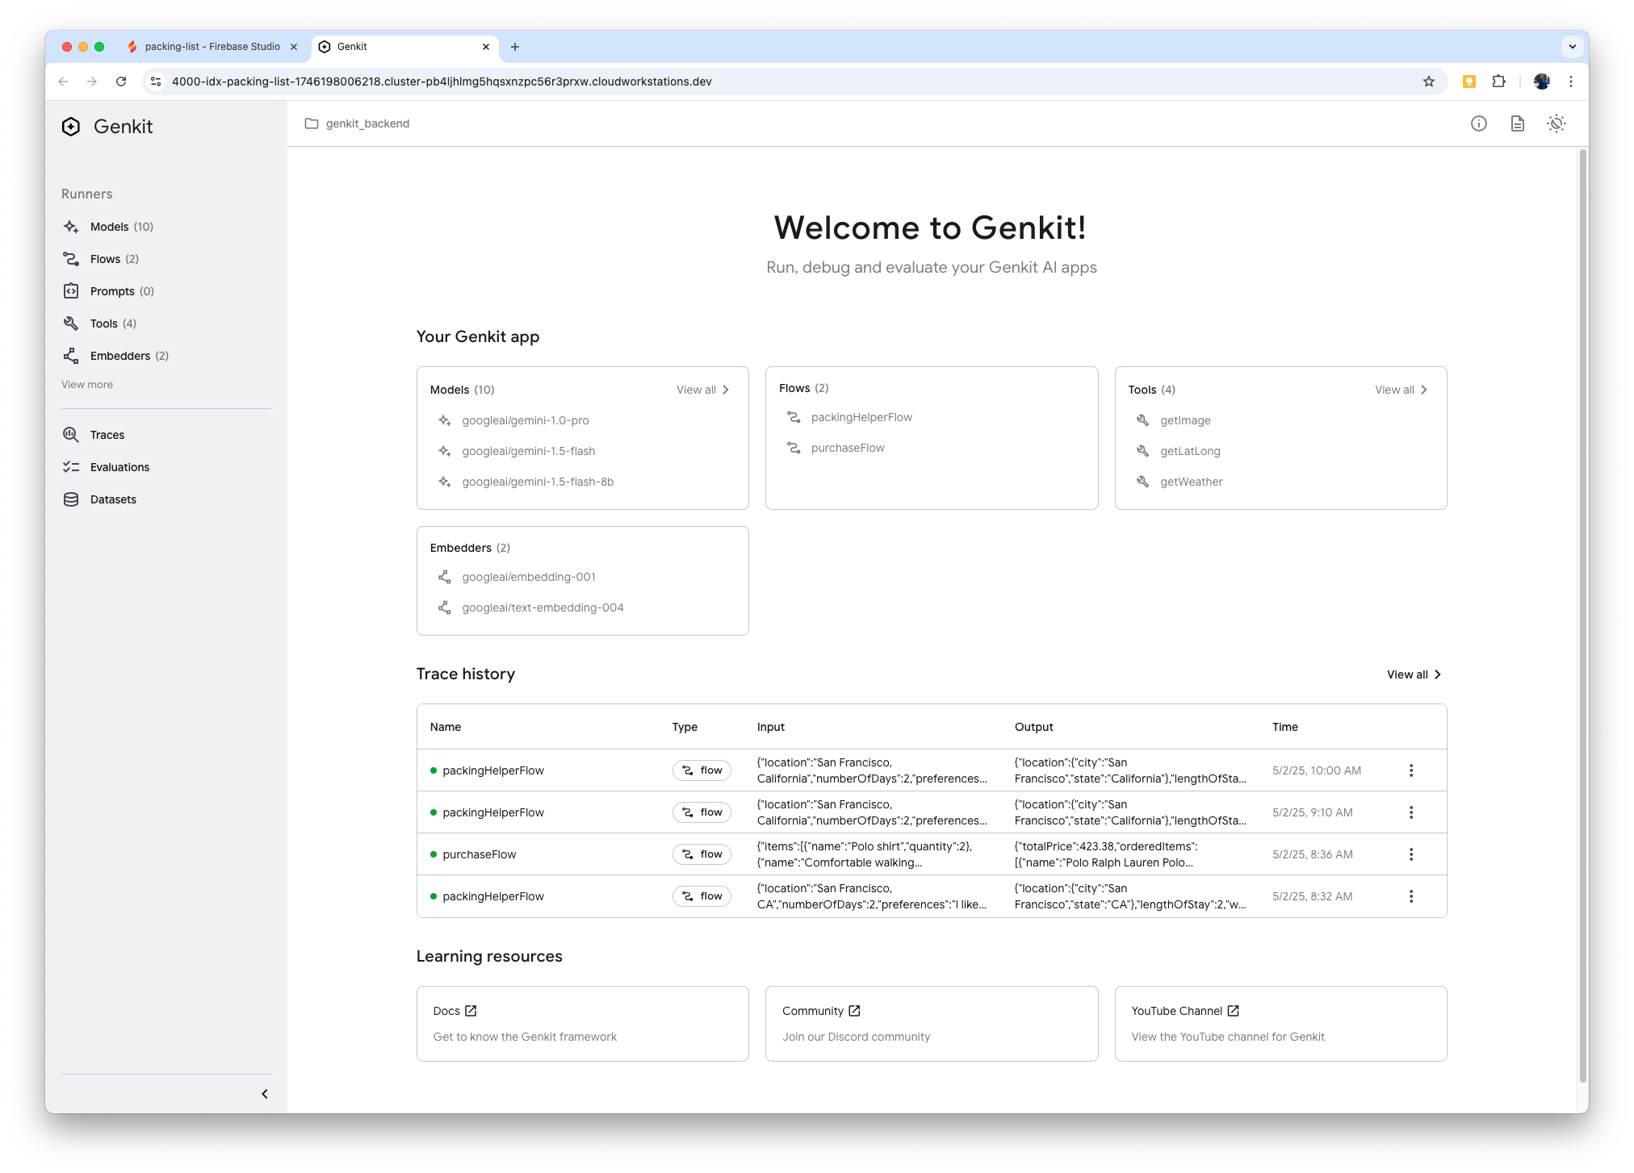Screen dimensions: 1634x1173
Task: Click View all for Trace history
Action: click(x=1414, y=674)
